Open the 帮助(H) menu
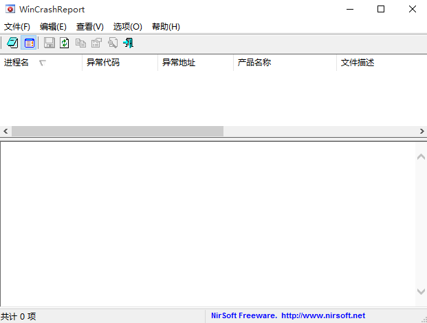This screenshot has width=427, height=323. (x=166, y=27)
